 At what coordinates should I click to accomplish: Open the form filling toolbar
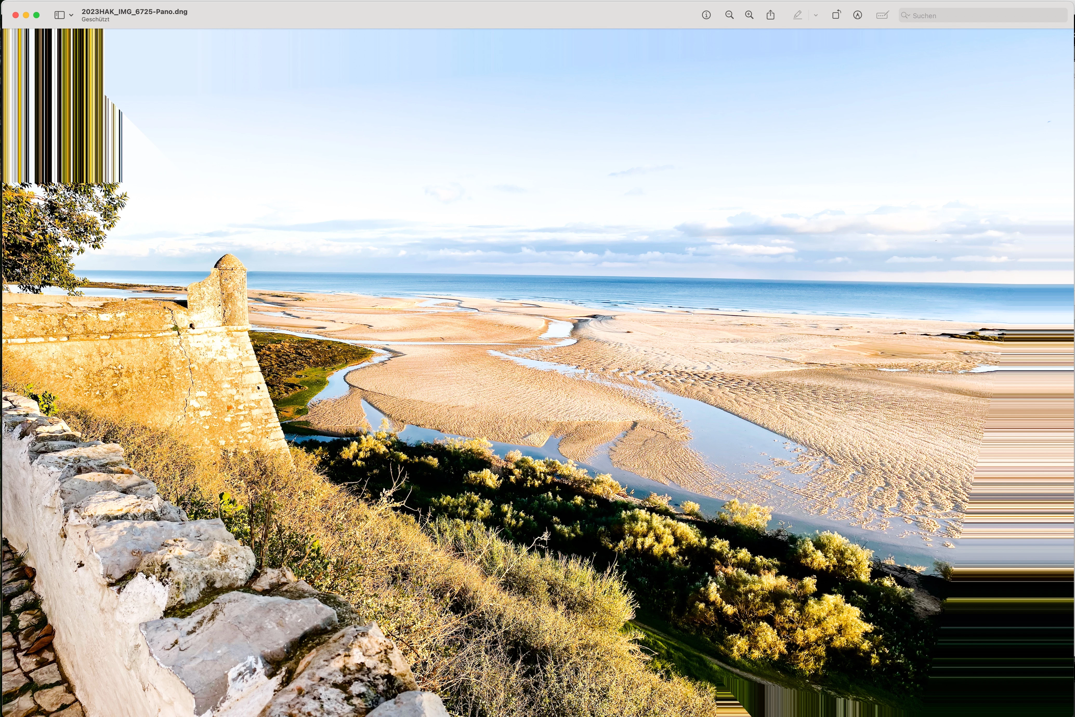tap(882, 15)
